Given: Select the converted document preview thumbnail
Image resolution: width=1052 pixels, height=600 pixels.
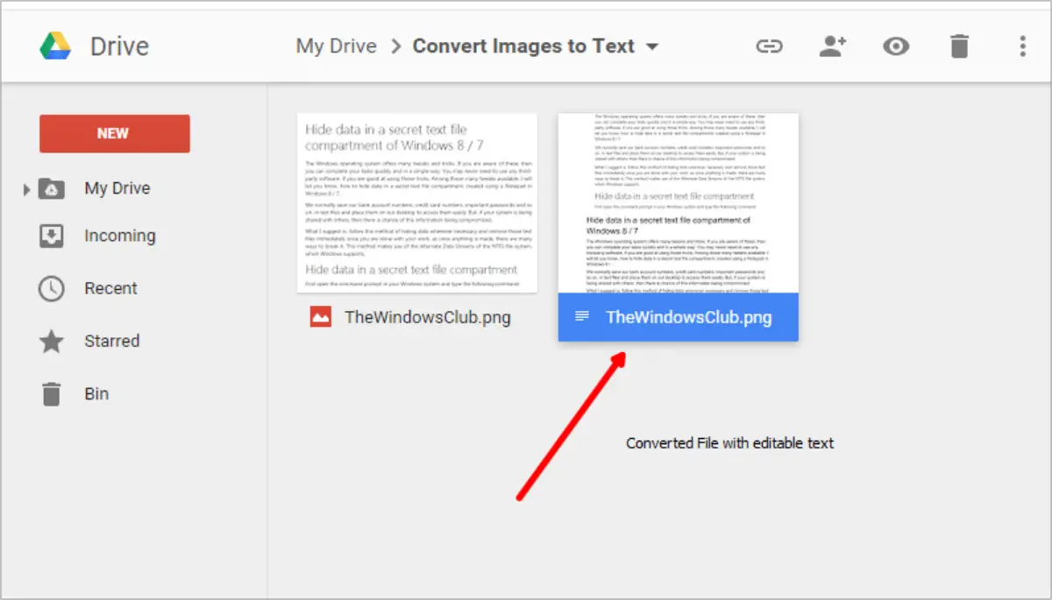Looking at the screenshot, I should (678, 202).
